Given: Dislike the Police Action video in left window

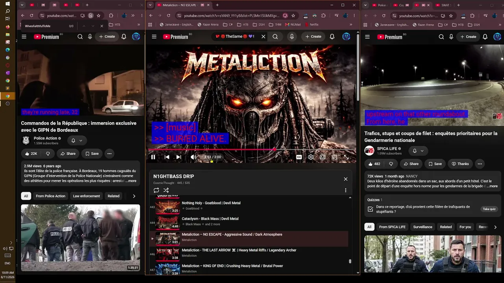Looking at the screenshot, I should (x=48, y=154).
